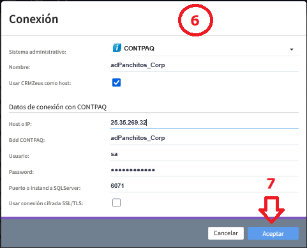This screenshot has width=307, height=248.
Task: Click the Password field
Action: pyautogui.click(x=204, y=170)
